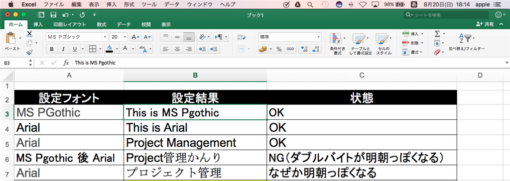Image resolution: width=510 pixels, height=181 pixels.
Task: Apply currency format with the coins icon
Action: click(263, 49)
